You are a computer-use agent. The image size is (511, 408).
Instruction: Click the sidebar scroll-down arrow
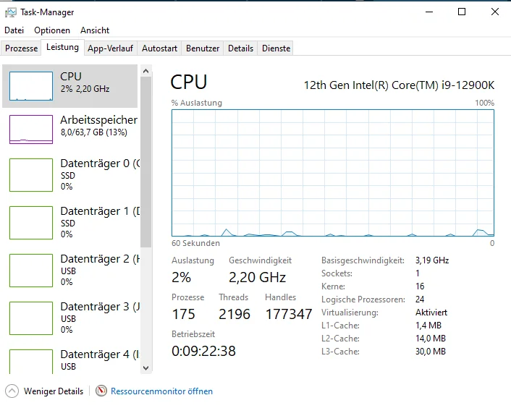(x=146, y=368)
